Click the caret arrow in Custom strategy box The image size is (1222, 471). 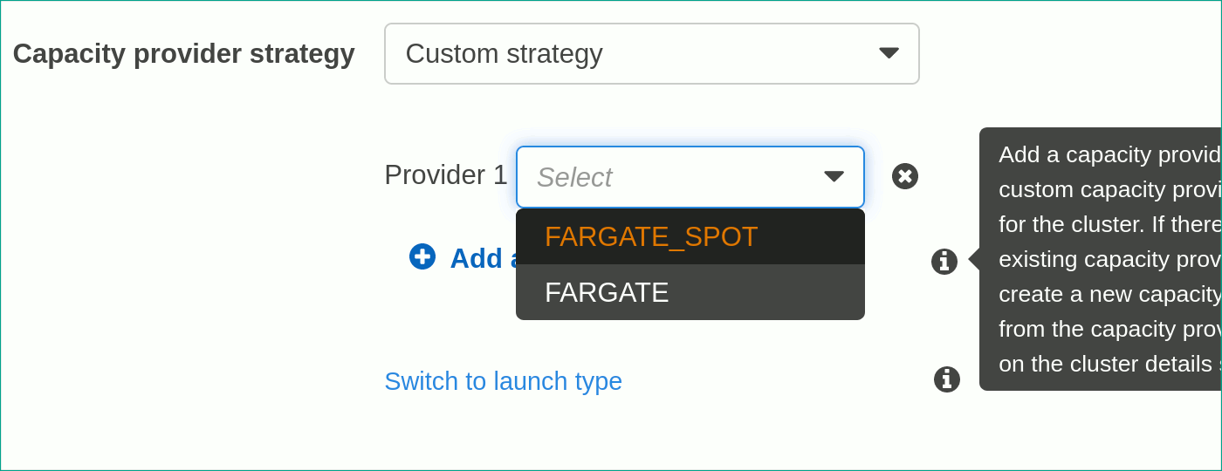point(889,53)
